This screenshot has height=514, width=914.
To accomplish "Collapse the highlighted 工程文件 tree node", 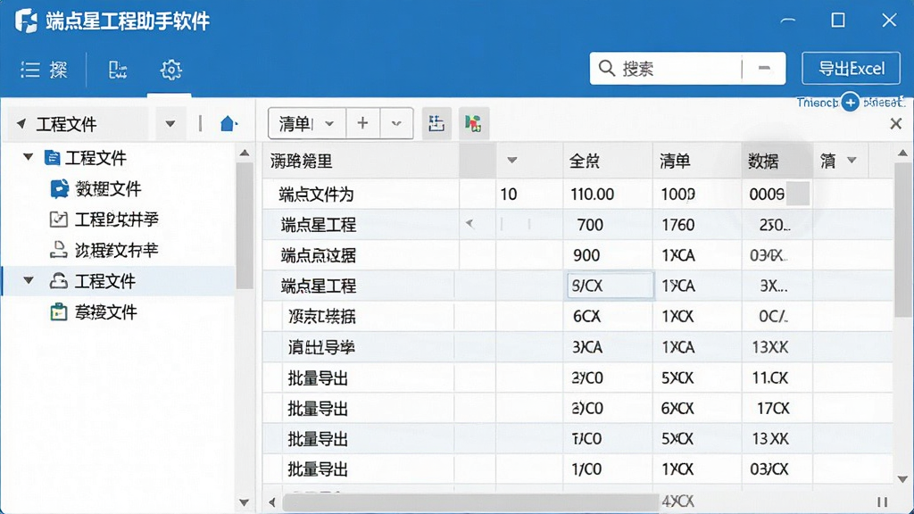I will pos(28,280).
